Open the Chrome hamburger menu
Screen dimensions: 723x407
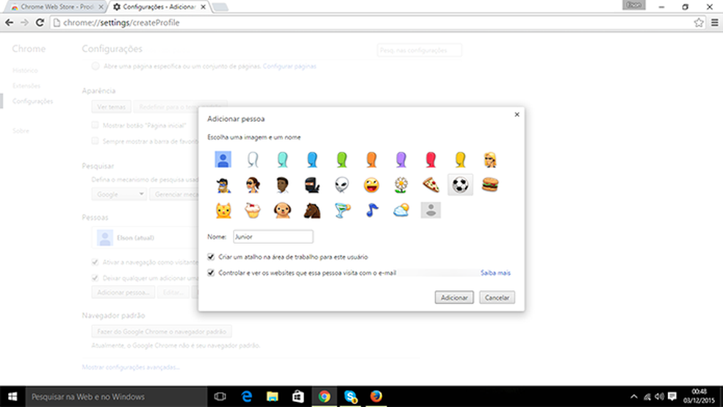pyautogui.click(x=714, y=23)
